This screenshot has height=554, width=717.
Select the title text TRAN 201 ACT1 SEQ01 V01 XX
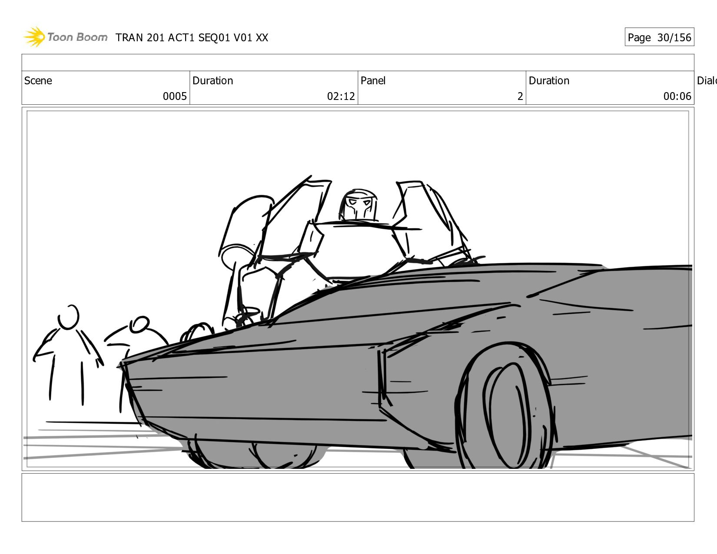[192, 38]
